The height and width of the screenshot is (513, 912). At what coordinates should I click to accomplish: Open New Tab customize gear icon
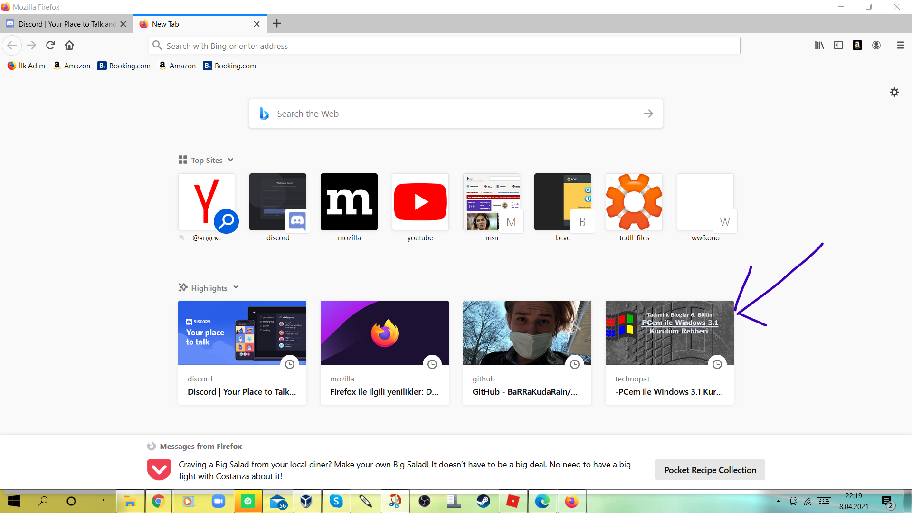tap(894, 92)
